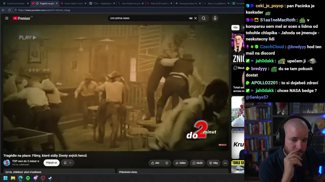Open the TOHLE SE recommended video thumbnail

click(x=238, y=167)
